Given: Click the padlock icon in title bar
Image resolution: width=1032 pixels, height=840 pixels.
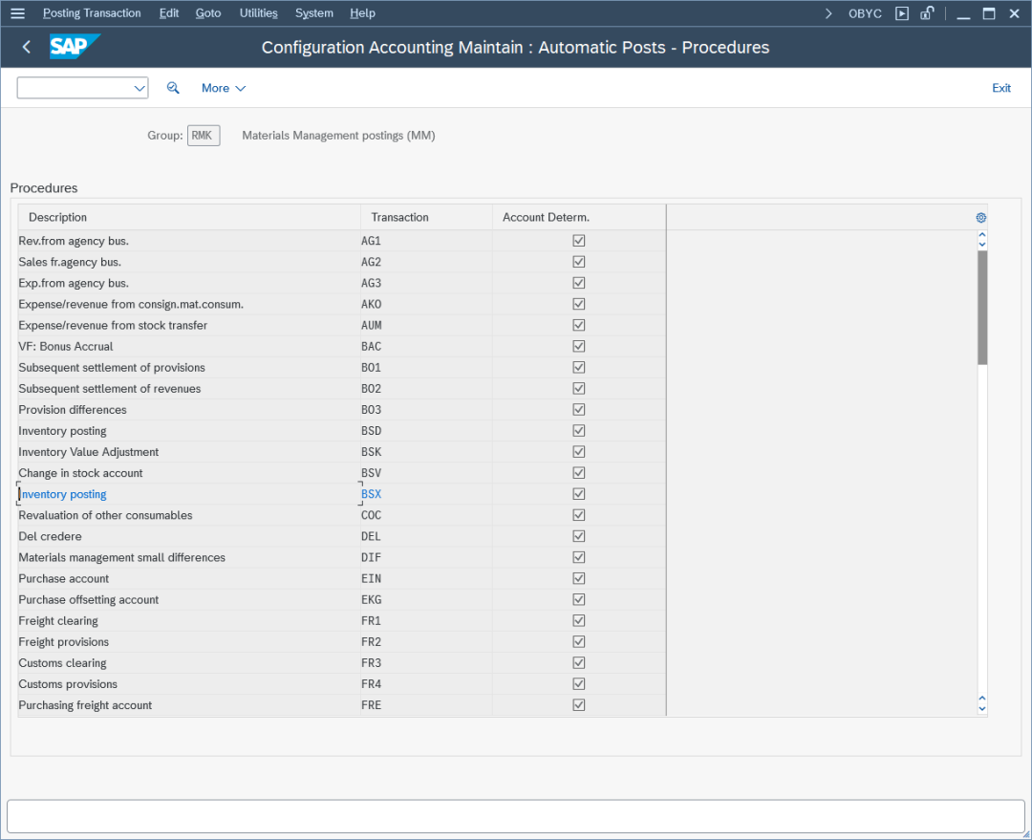Looking at the screenshot, I should 927,13.
